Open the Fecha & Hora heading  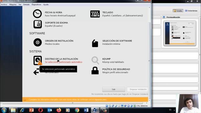(x=53, y=12)
